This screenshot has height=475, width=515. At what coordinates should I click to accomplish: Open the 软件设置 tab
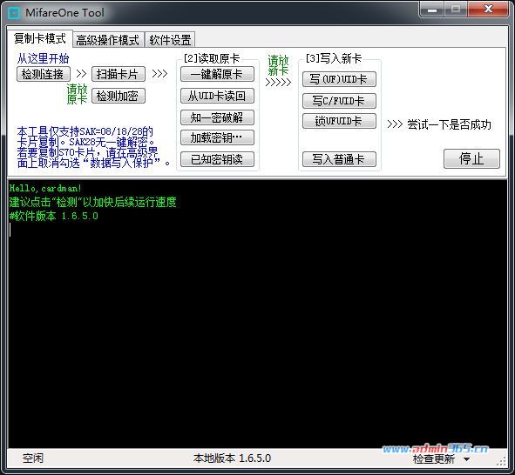pos(170,40)
